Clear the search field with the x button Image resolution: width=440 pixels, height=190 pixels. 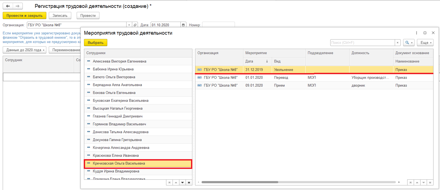click(397, 43)
